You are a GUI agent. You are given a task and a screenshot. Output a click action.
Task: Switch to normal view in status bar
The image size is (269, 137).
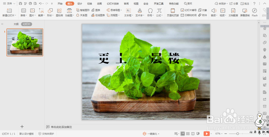coord(183,134)
